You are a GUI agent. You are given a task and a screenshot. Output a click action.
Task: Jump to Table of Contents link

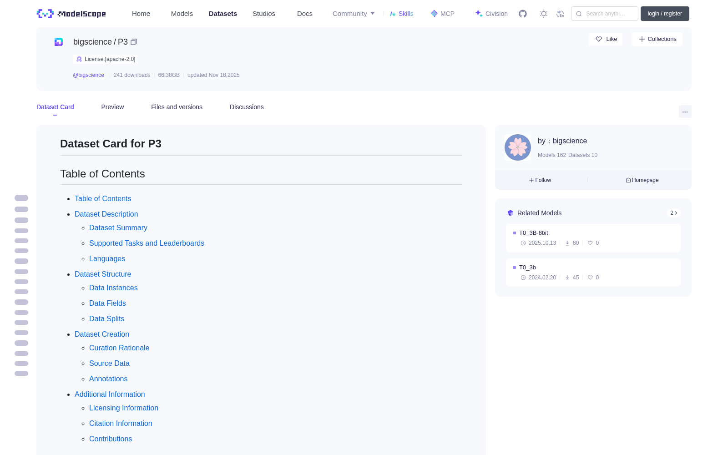click(103, 198)
